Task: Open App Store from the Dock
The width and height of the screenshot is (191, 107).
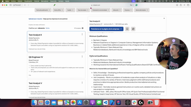Action: click(80, 103)
